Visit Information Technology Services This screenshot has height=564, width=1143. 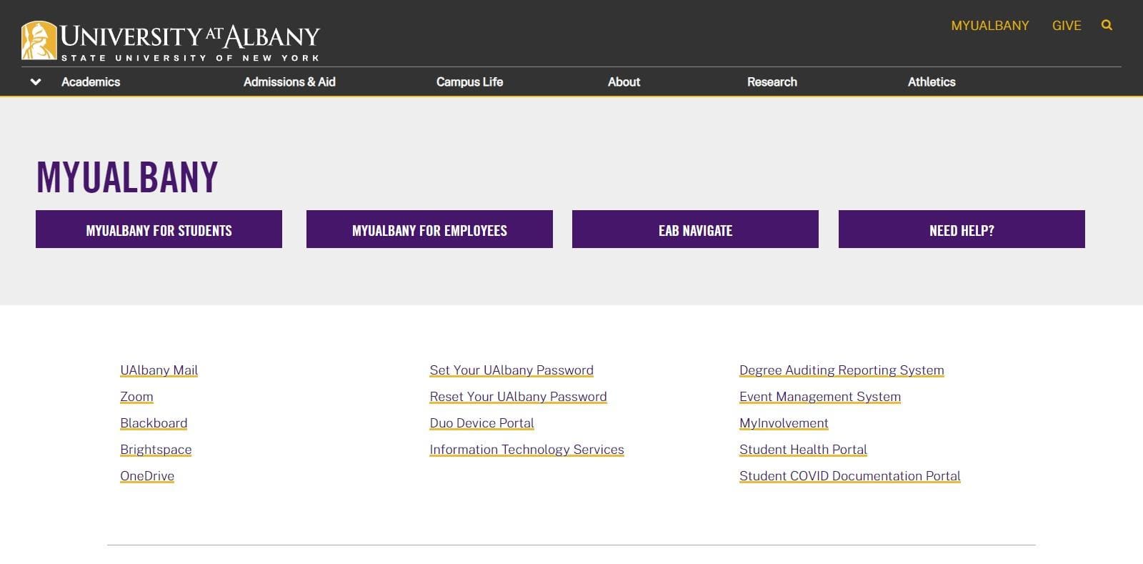(x=526, y=450)
